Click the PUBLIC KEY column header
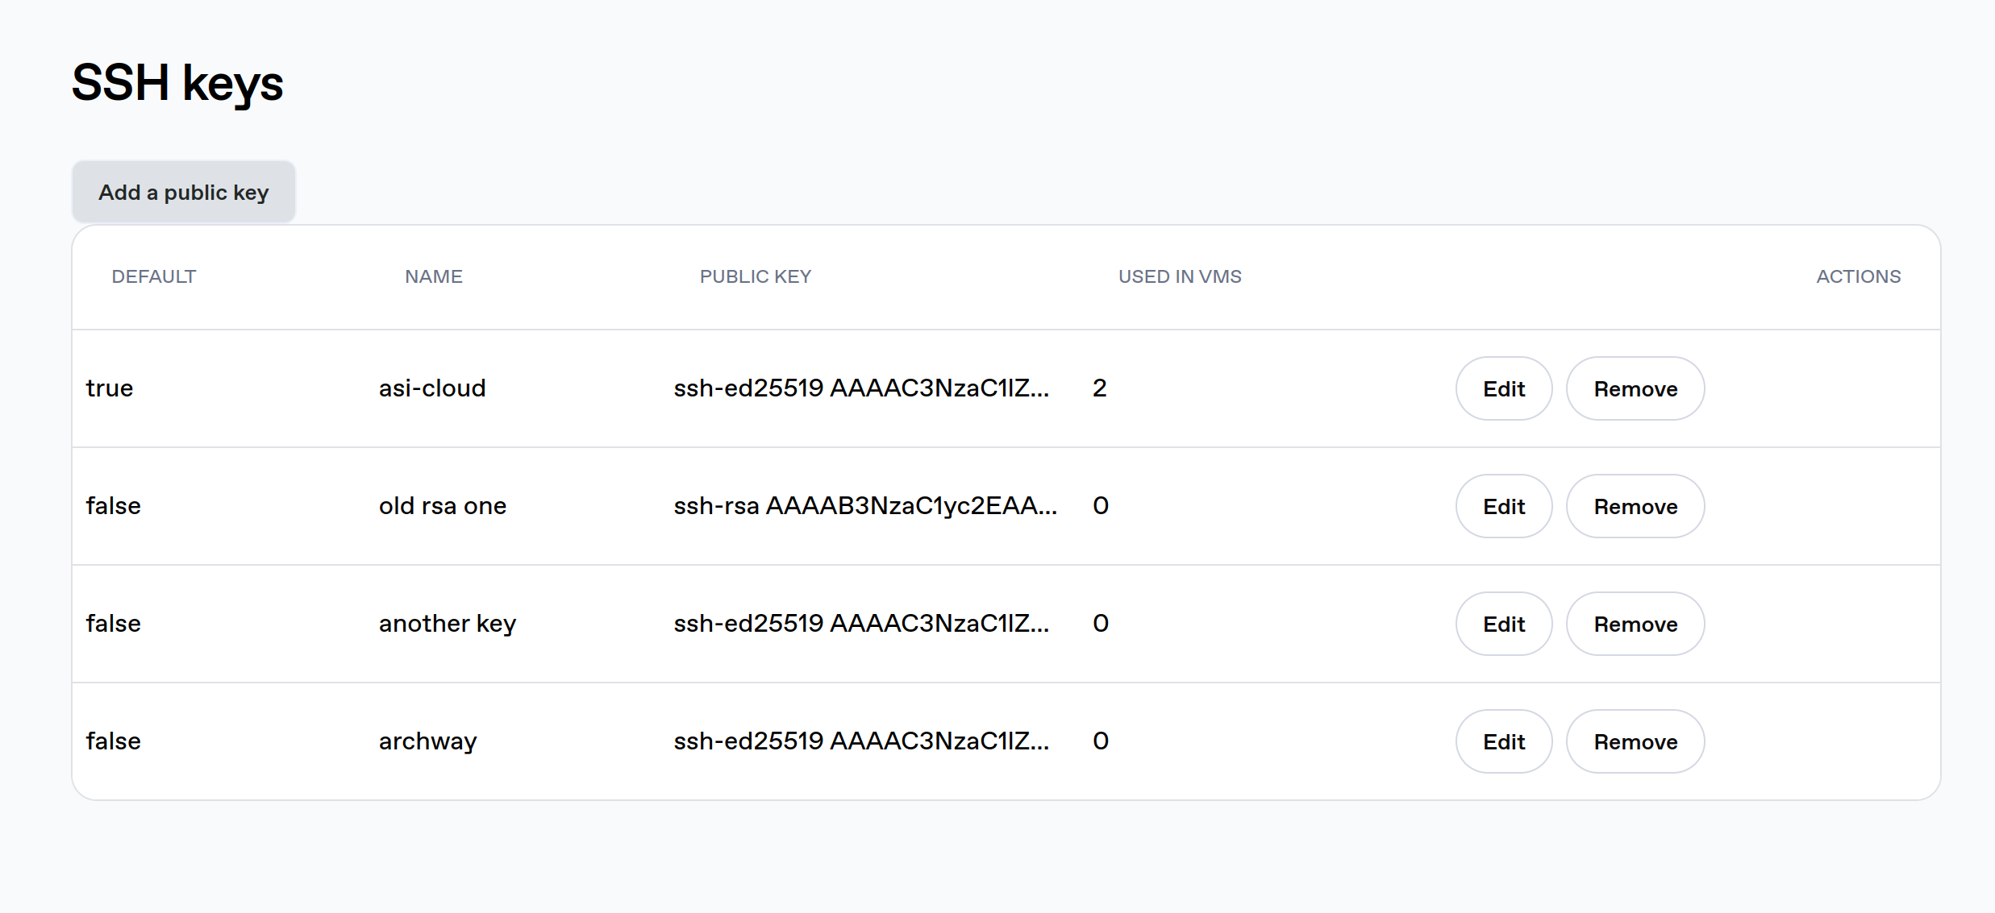 (x=756, y=276)
